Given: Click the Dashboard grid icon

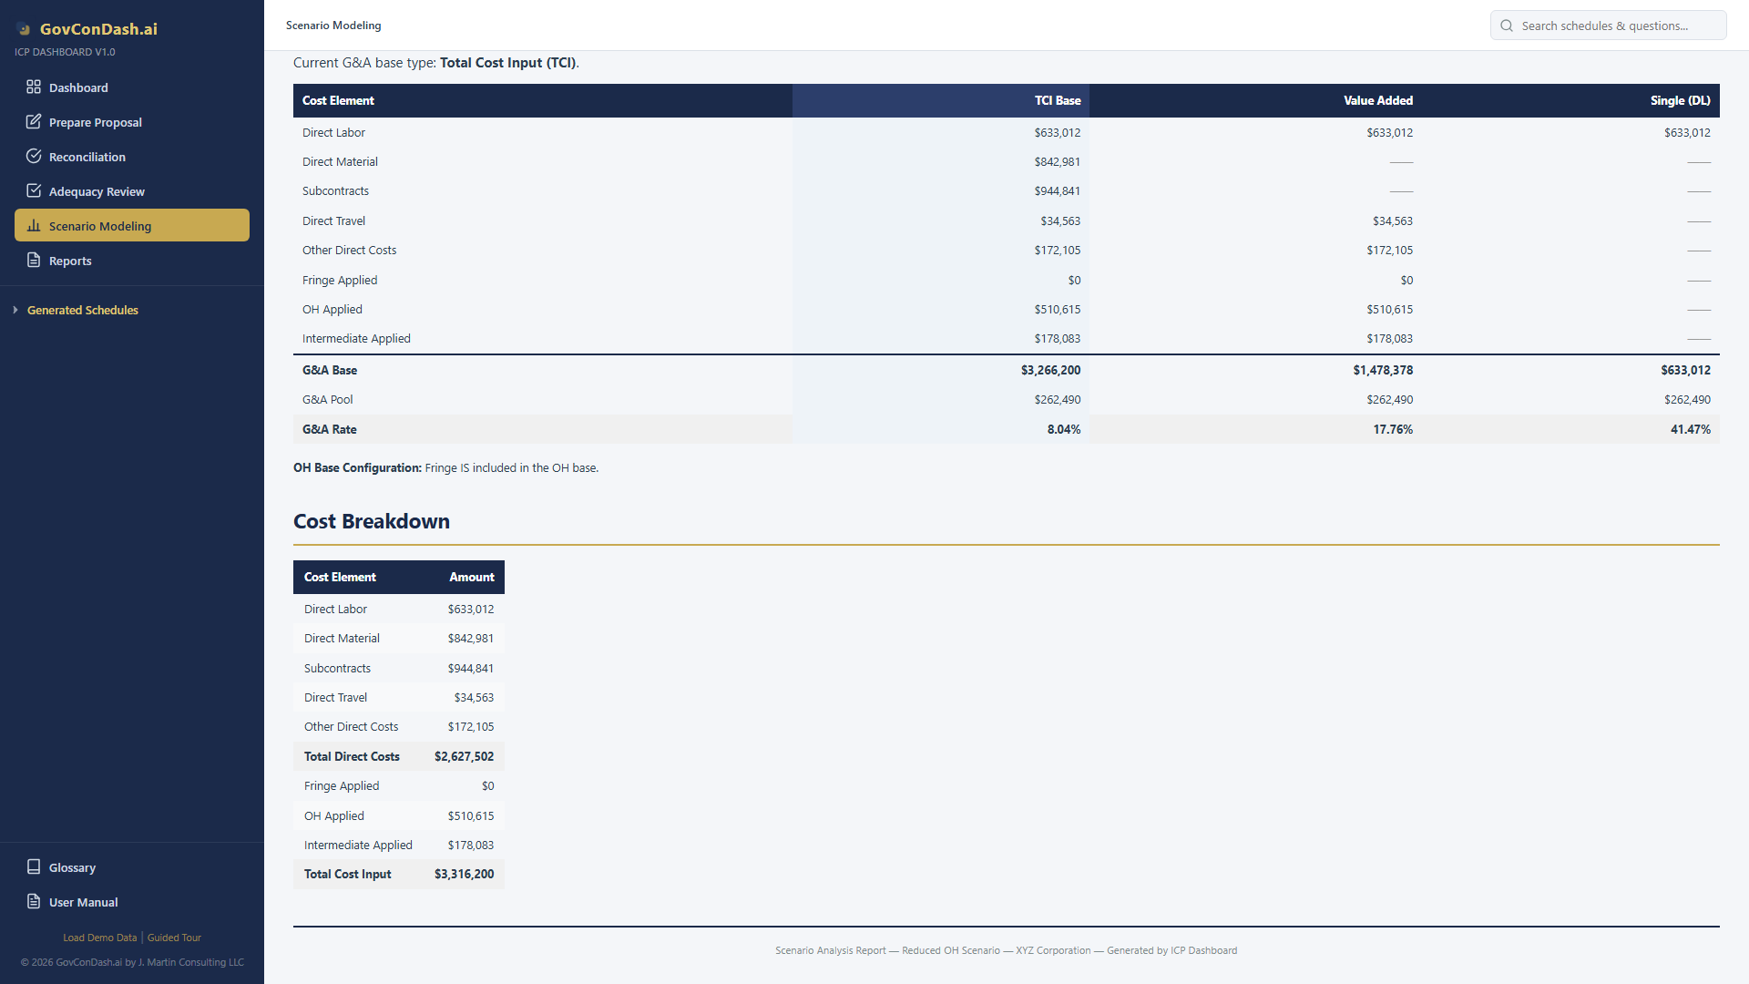Looking at the screenshot, I should (x=34, y=87).
